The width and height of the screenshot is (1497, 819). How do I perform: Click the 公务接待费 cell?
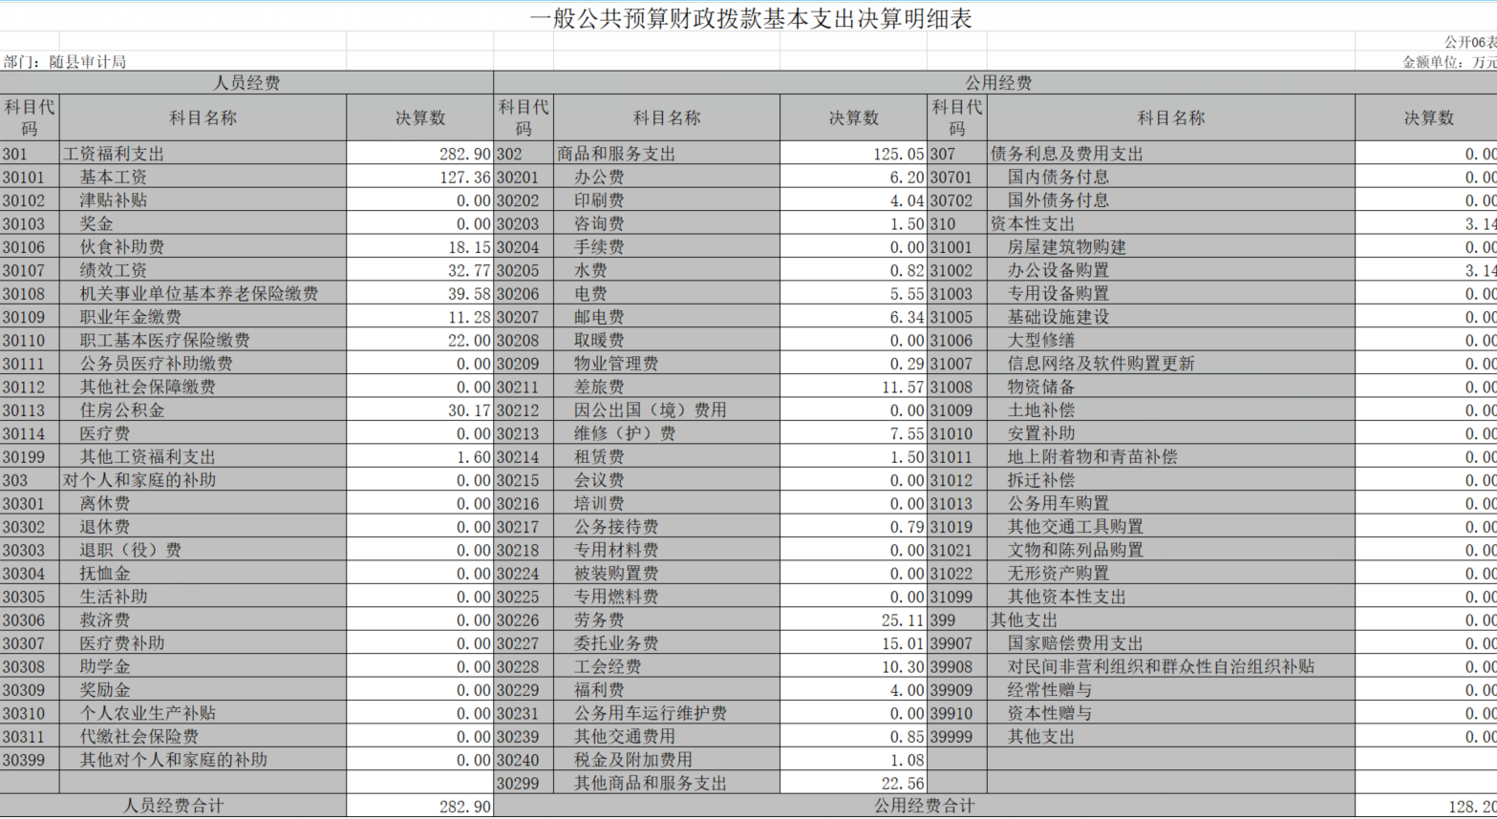(667, 527)
